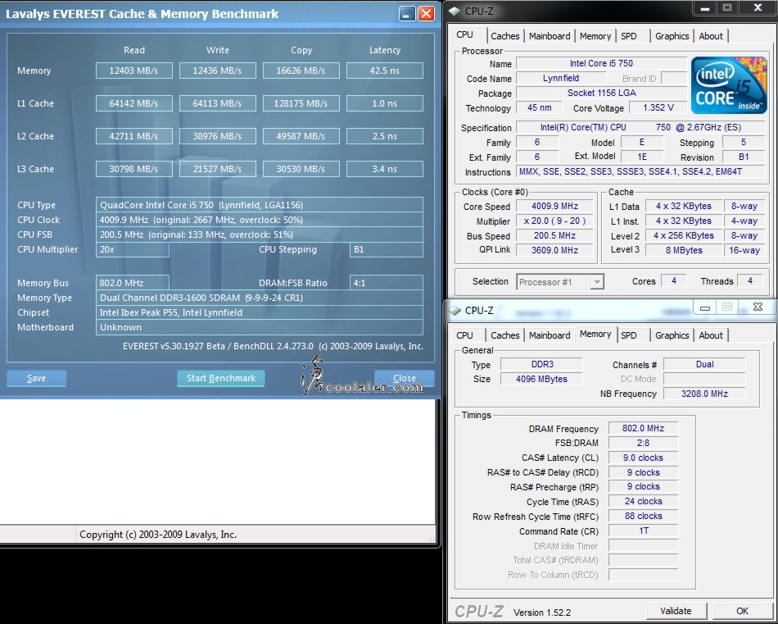Image resolution: width=778 pixels, height=624 pixels.
Task: Open Graphics tab in lower CPU-Z window
Action: (x=672, y=335)
